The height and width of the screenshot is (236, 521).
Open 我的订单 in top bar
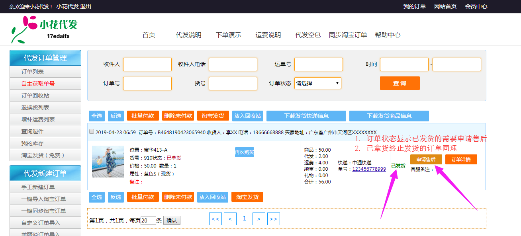(x=414, y=6)
